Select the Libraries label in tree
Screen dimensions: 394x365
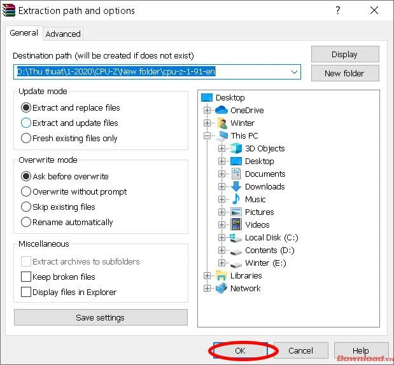246,275
